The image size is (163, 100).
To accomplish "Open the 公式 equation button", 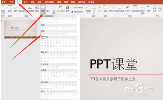I will [x=155, y=9].
